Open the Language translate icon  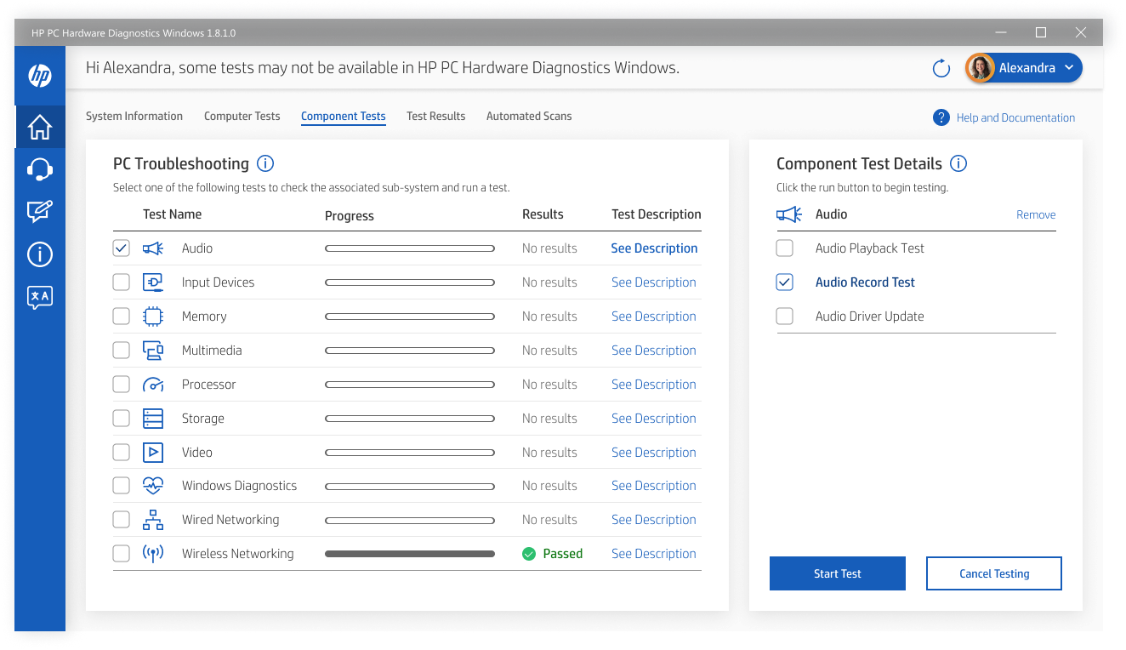40,297
